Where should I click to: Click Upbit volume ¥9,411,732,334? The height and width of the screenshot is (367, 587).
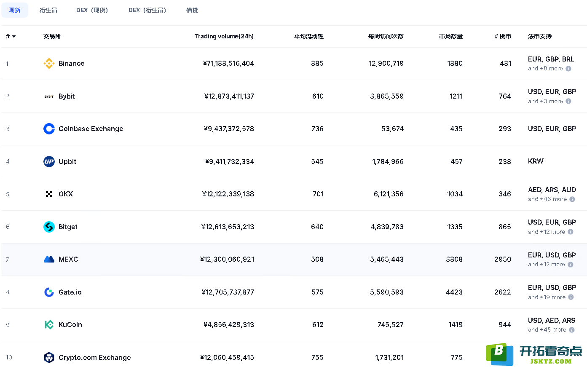tap(230, 161)
